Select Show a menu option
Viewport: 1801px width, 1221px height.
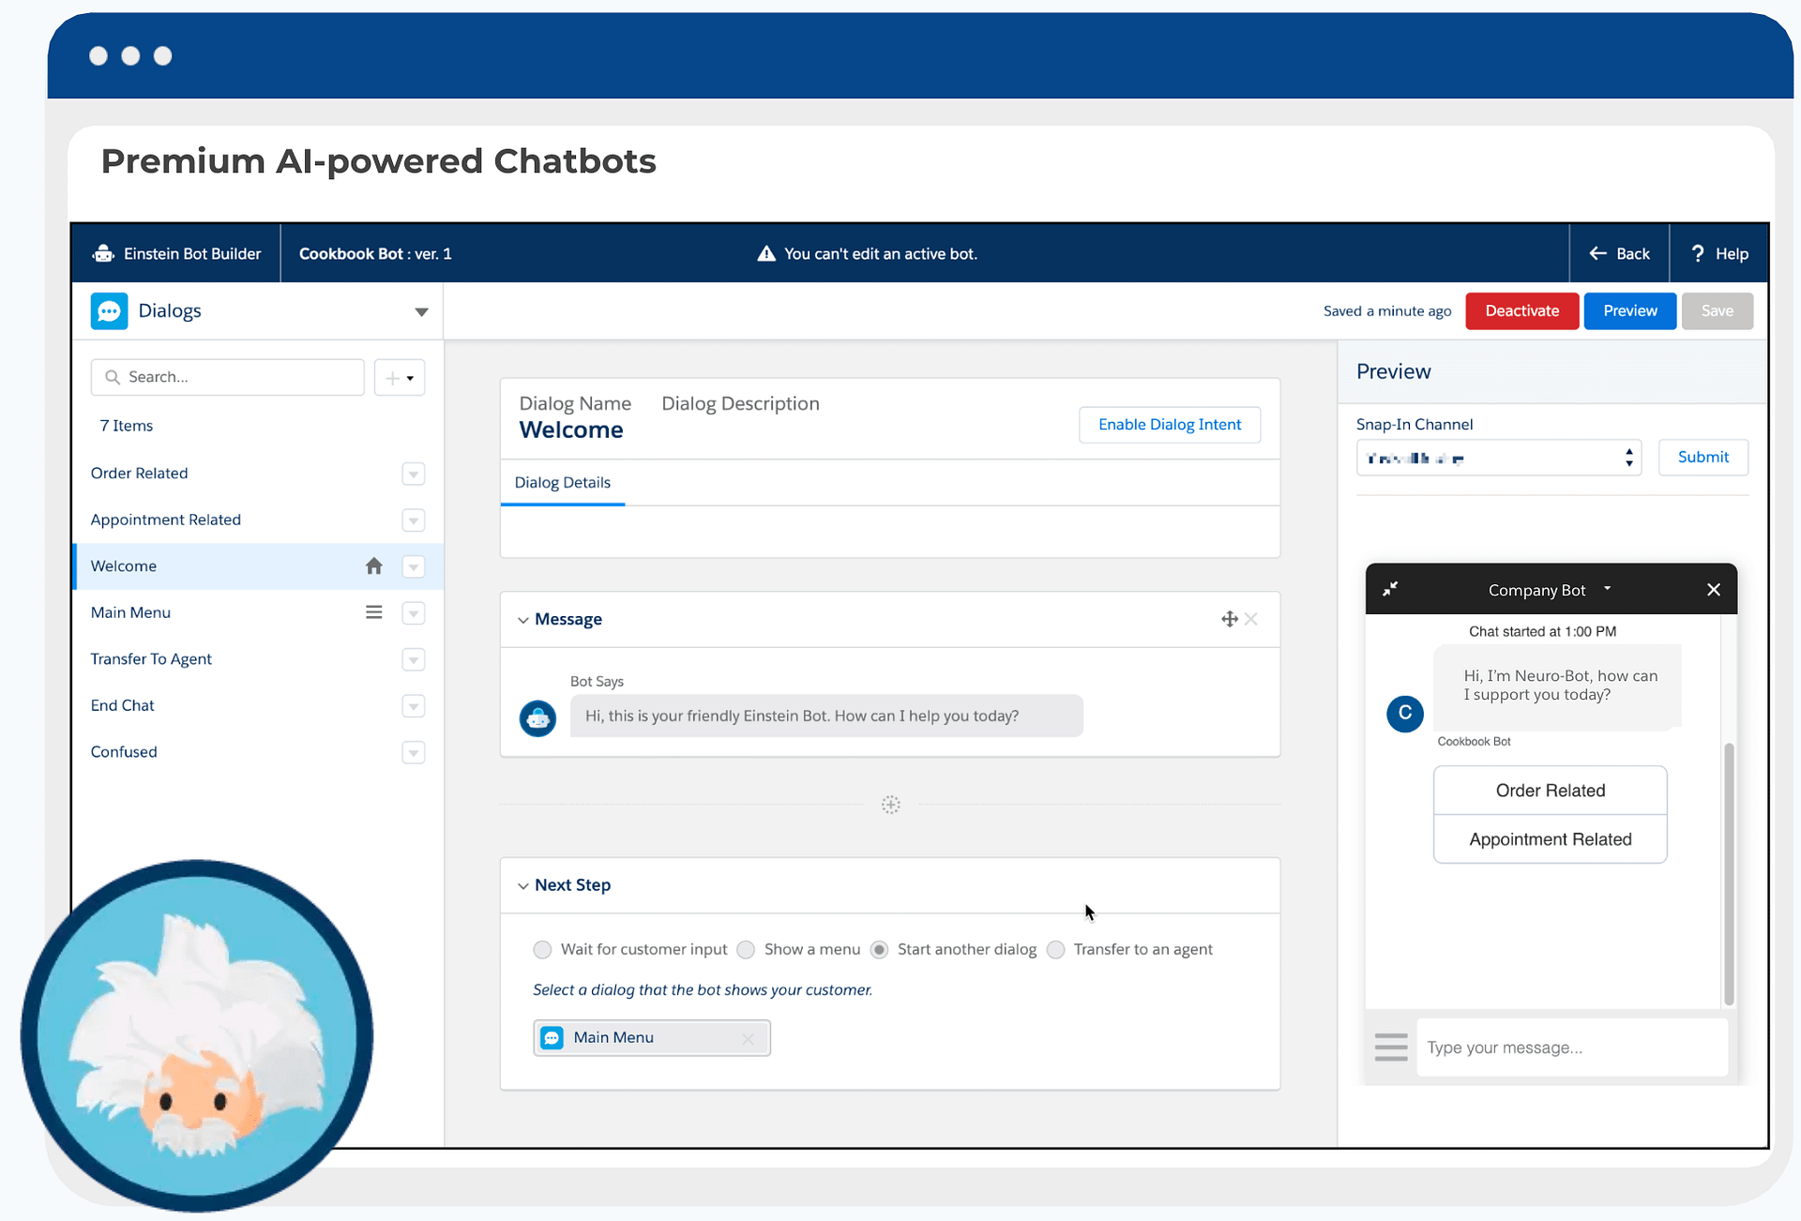point(746,949)
